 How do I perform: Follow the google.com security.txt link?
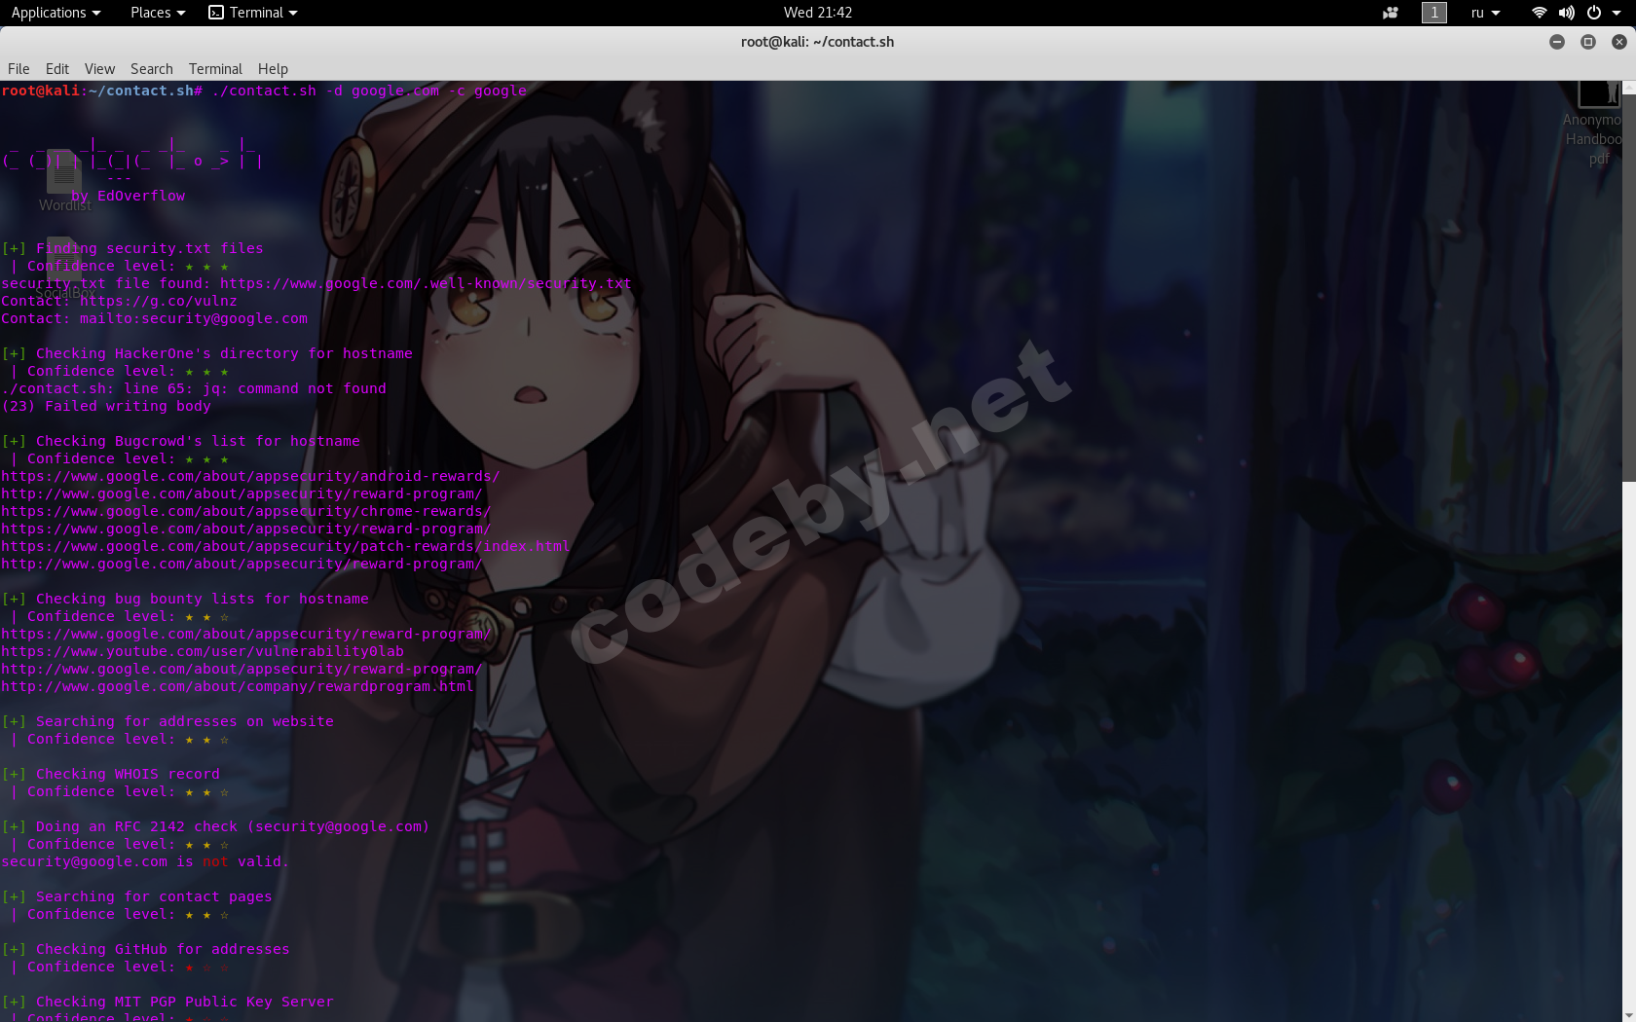(425, 283)
